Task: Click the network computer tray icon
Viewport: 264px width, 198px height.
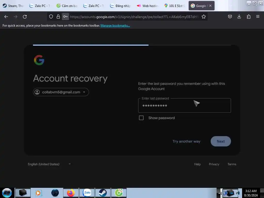Action: [230, 193]
